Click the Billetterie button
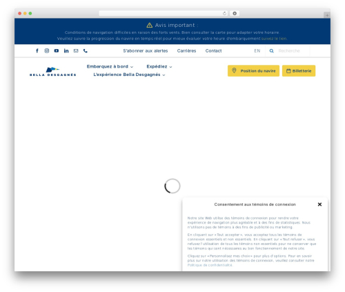345x292 pixels. 299,70
